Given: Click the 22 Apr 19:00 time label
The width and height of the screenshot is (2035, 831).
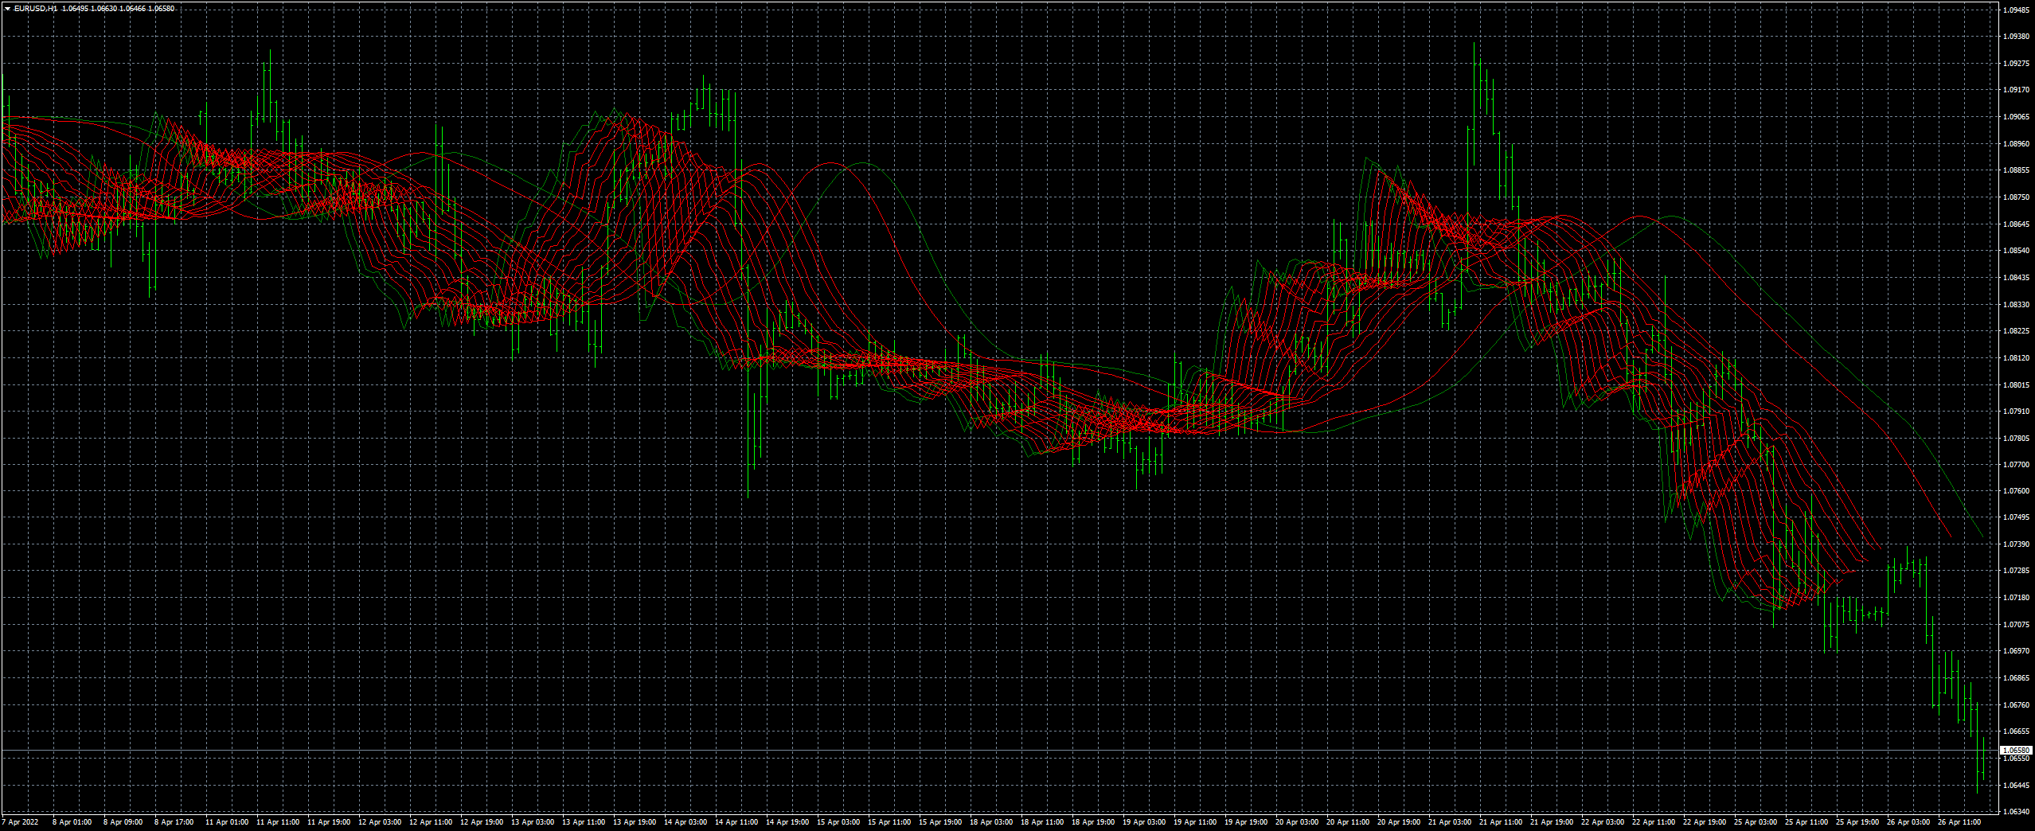Looking at the screenshot, I should [x=1705, y=822].
